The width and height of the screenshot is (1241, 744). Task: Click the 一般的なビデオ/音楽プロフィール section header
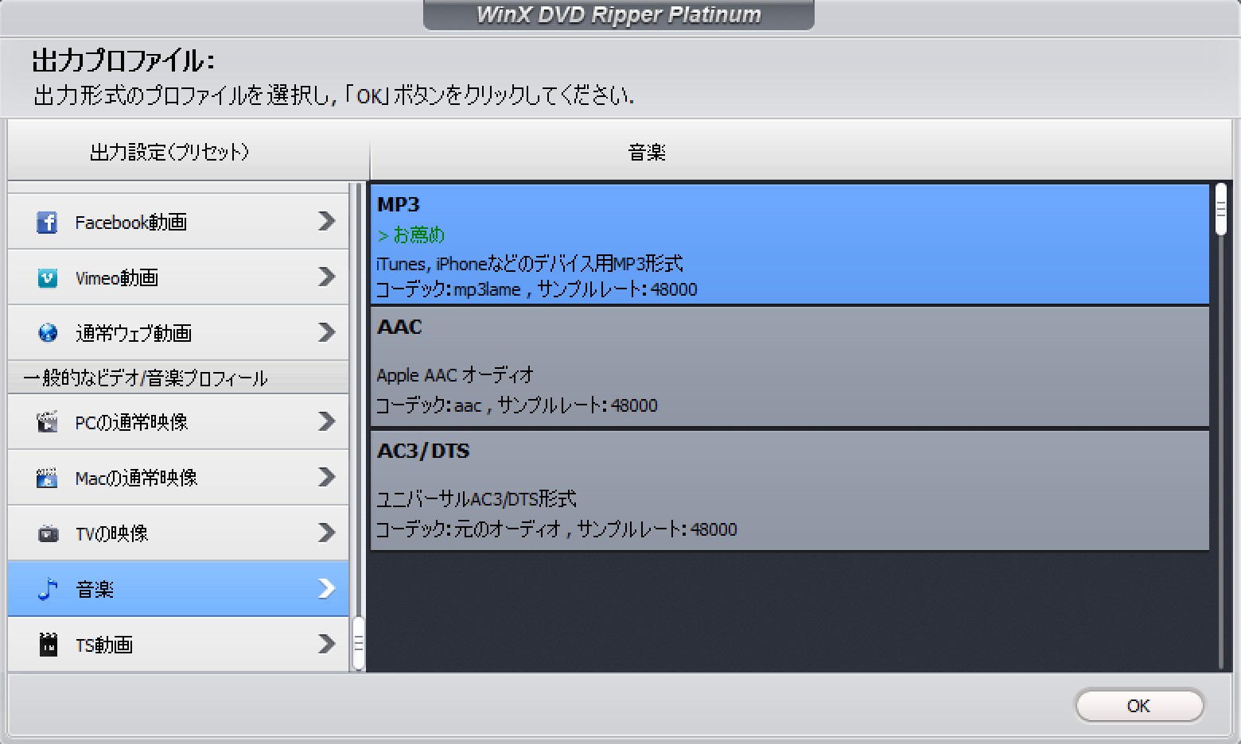point(178,378)
